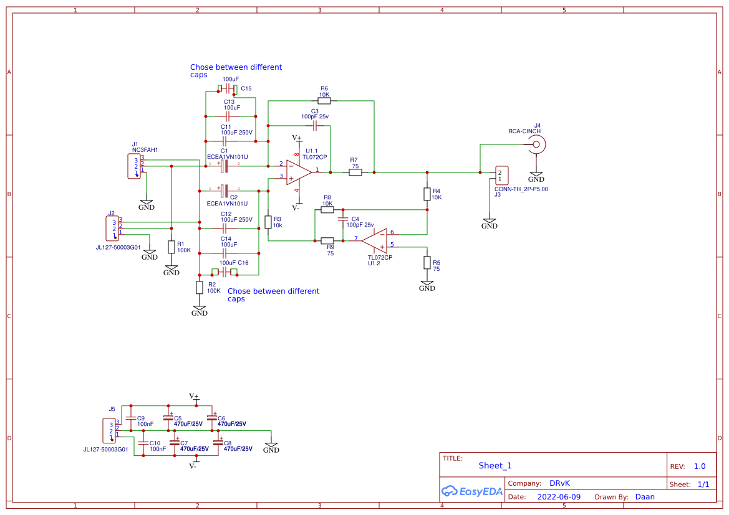
Task: Click the revision value 1.0
Action: 698,465
